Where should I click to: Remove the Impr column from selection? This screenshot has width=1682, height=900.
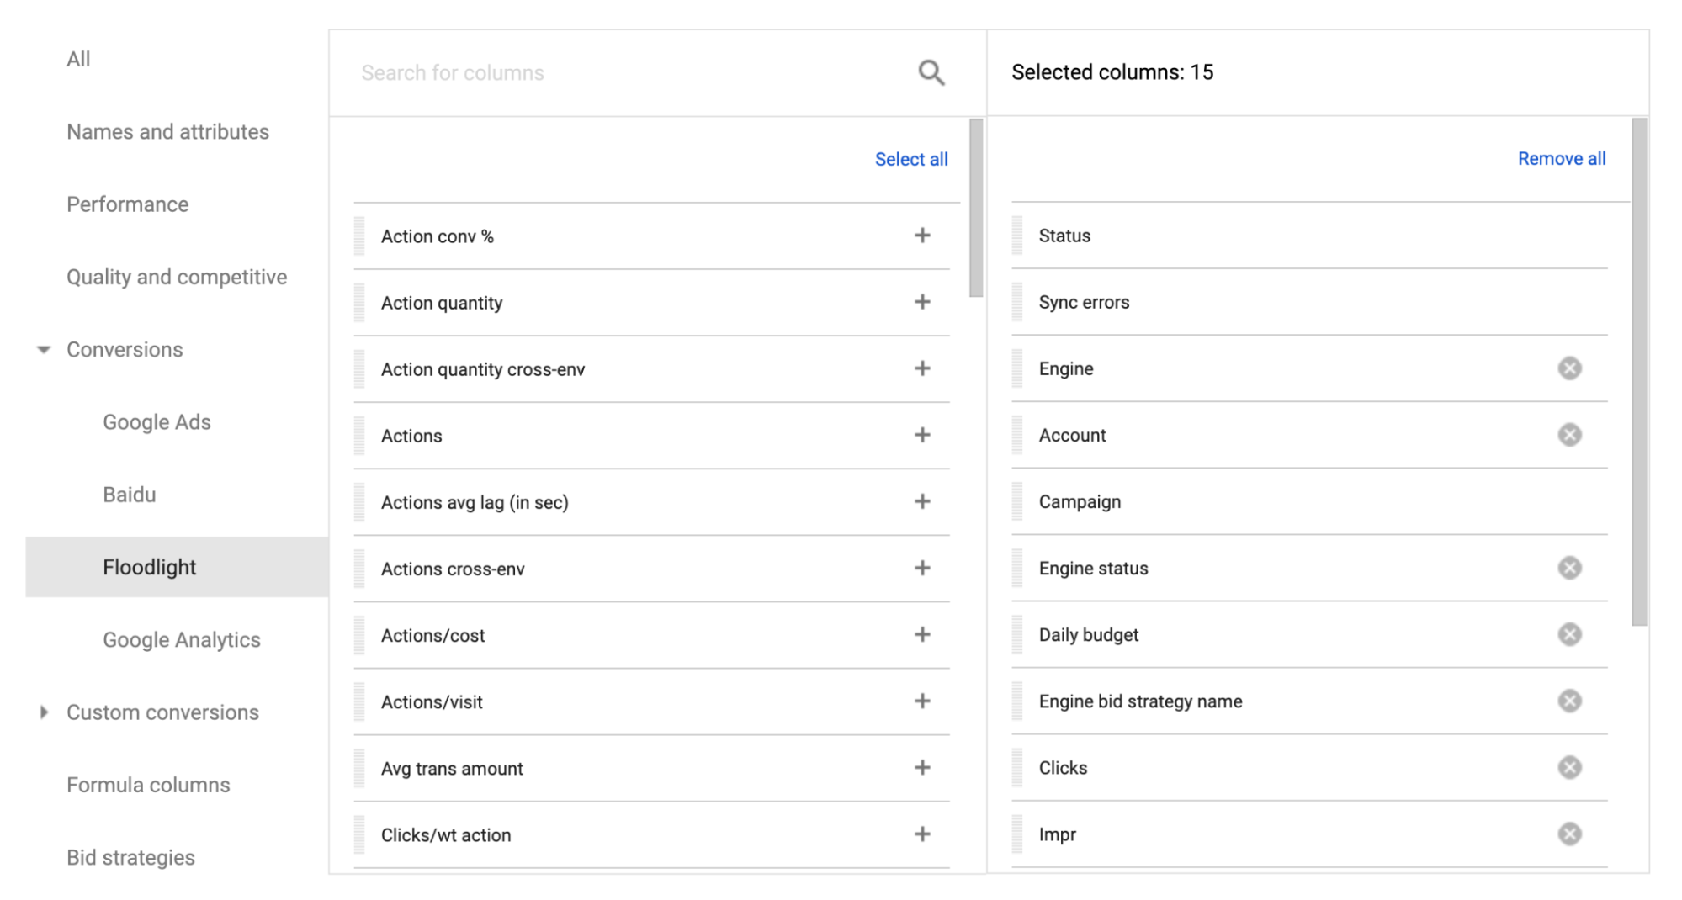1568,834
